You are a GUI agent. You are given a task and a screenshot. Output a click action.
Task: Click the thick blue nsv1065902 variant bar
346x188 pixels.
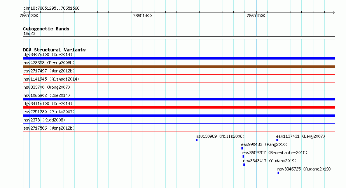tap(179, 99)
